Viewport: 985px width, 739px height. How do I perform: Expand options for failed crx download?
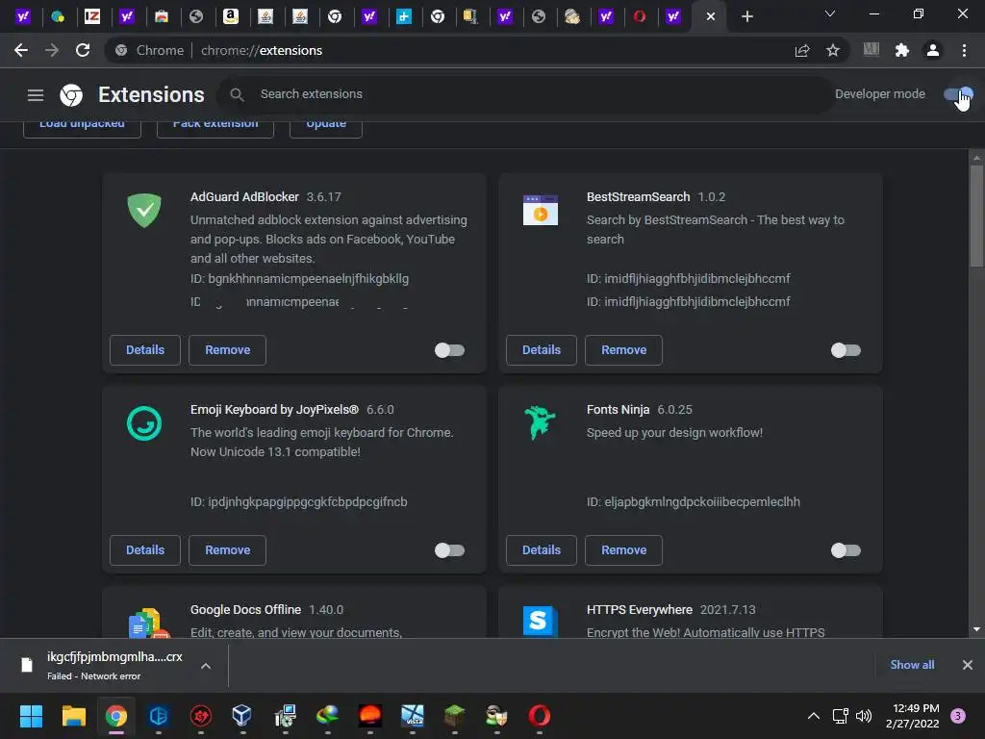(x=206, y=666)
